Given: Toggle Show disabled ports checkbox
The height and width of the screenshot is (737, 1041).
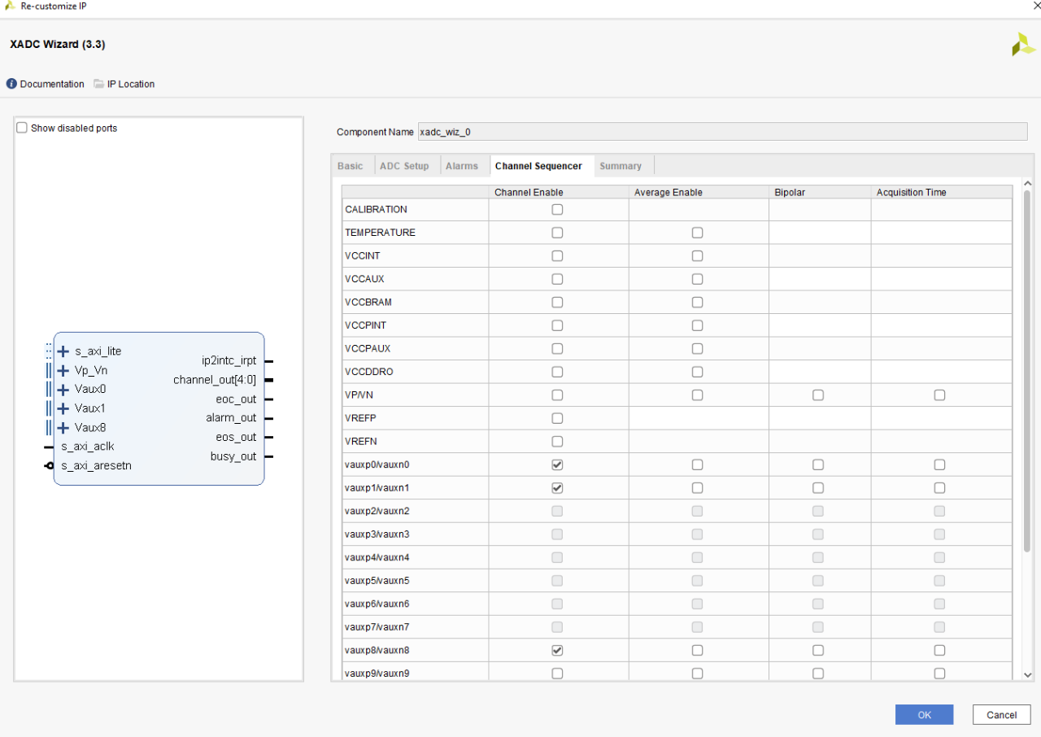Looking at the screenshot, I should point(22,128).
